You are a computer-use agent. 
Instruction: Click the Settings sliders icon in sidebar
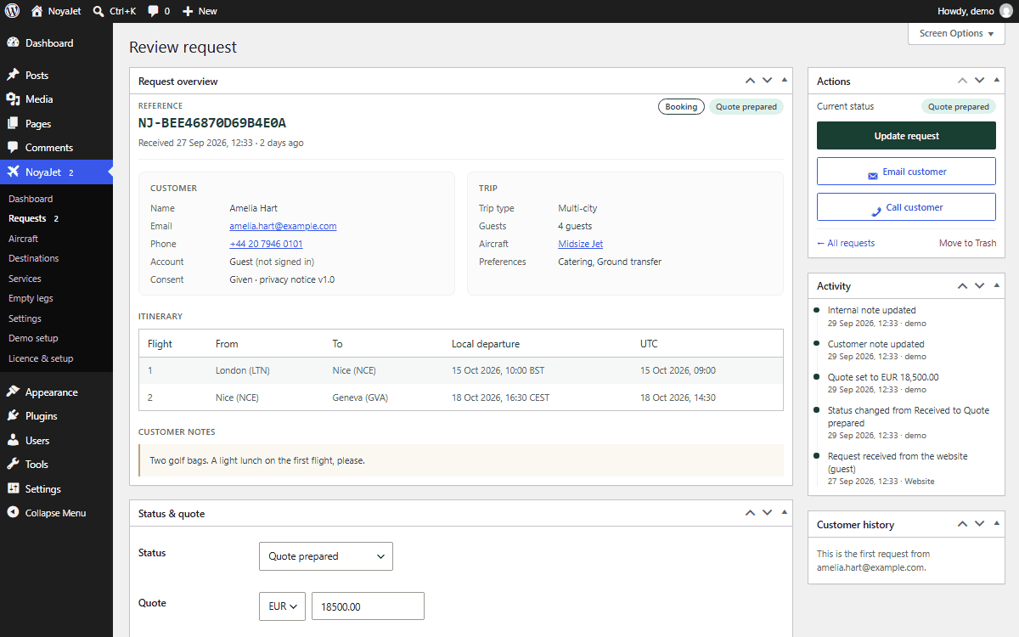pos(13,488)
